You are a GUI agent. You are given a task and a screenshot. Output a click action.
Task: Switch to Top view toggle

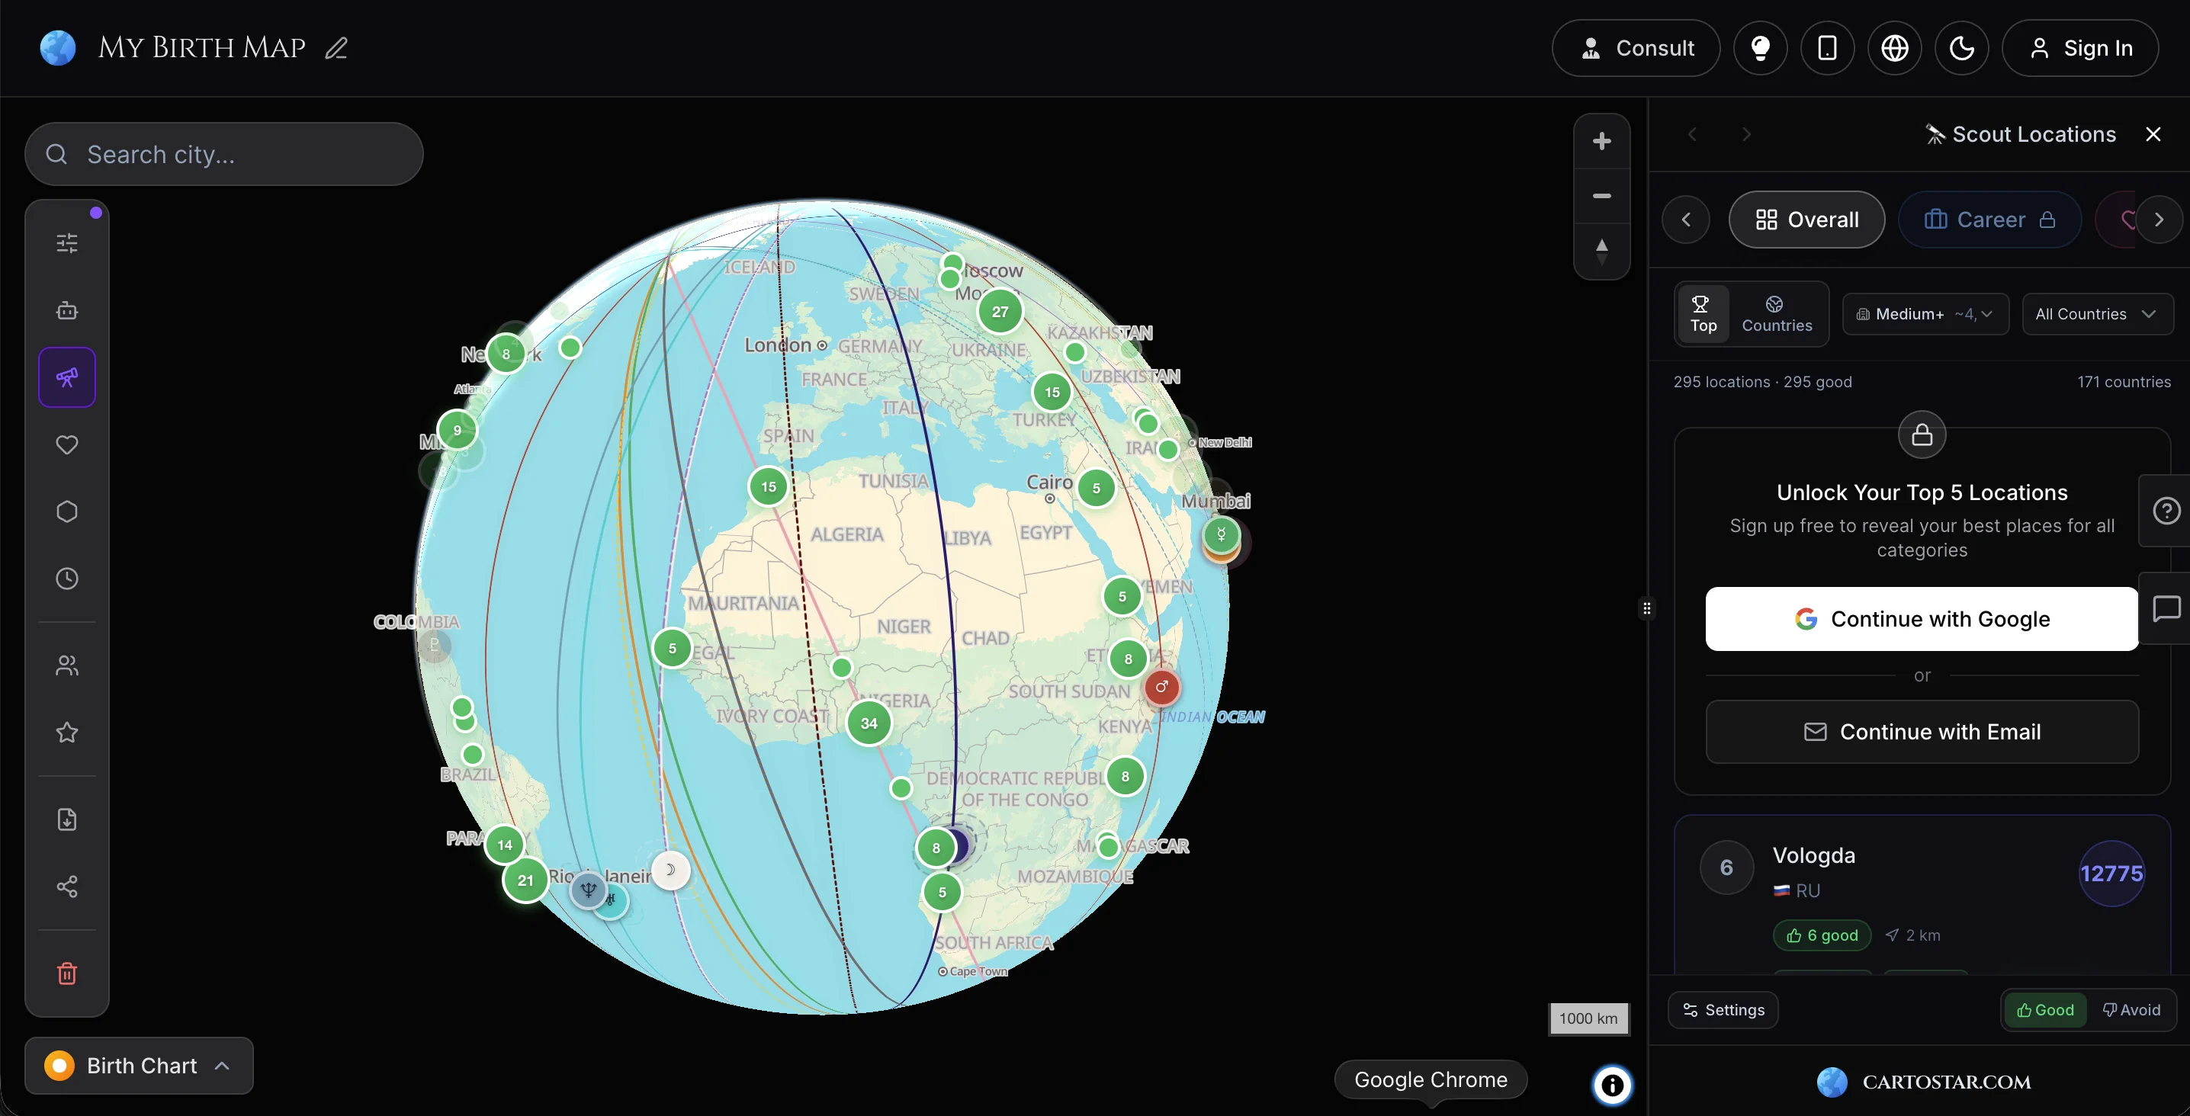coord(1704,313)
